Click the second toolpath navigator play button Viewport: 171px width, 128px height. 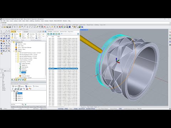tap(51, 34)
